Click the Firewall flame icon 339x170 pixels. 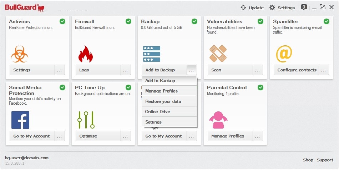click(x=85, y=54)
